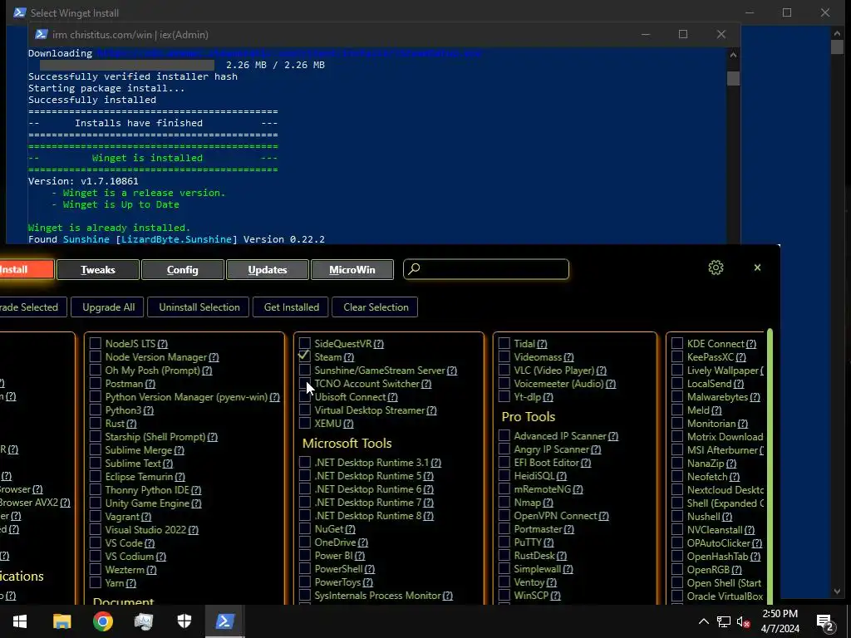Click Get Installed button
Screen dimensions: 851x638
click(x=292, y=307)
